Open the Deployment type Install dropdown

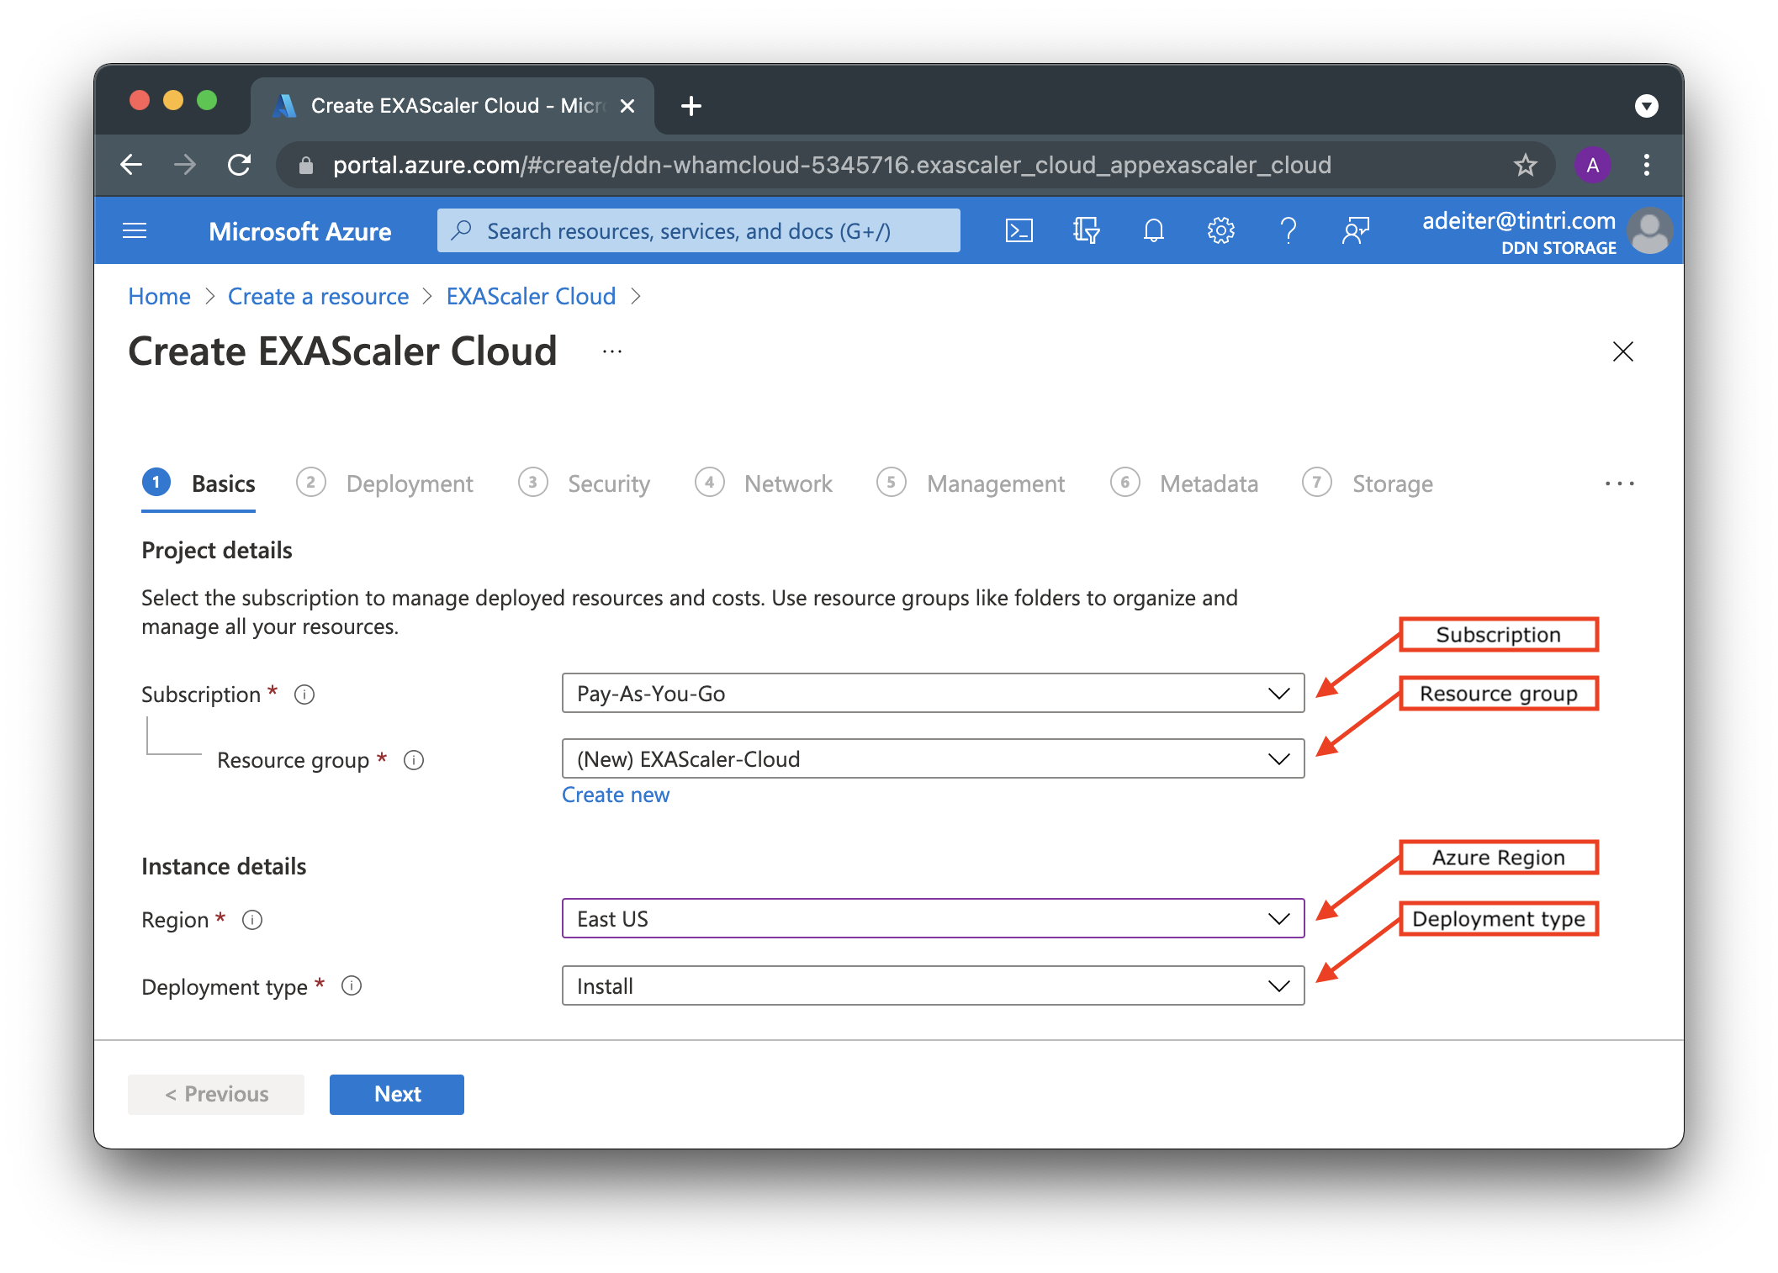tap(932, 985)
